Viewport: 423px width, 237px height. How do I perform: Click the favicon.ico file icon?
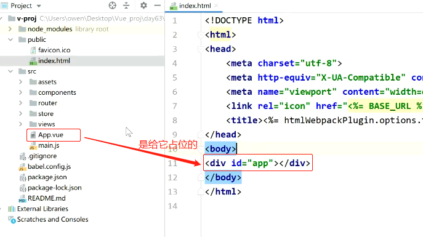pyautogui.click(x=33, y=50)
